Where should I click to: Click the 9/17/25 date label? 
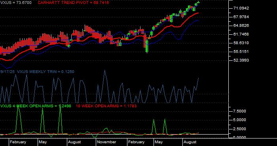[8, 72]
